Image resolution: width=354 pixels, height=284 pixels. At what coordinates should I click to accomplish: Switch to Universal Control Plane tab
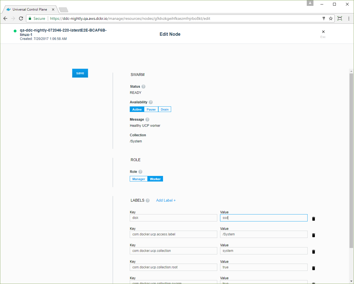(x=30, y=9)
